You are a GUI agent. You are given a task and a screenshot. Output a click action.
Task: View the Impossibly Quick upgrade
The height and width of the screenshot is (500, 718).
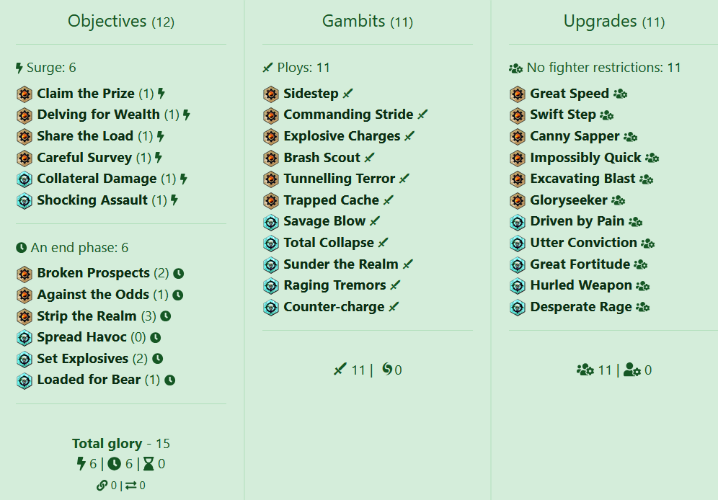point(585,158)
